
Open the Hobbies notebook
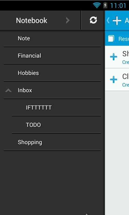click(x=52, y=73)
